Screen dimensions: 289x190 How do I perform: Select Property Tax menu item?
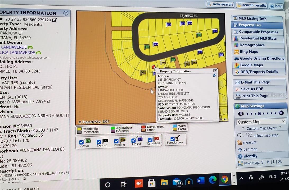257,25
